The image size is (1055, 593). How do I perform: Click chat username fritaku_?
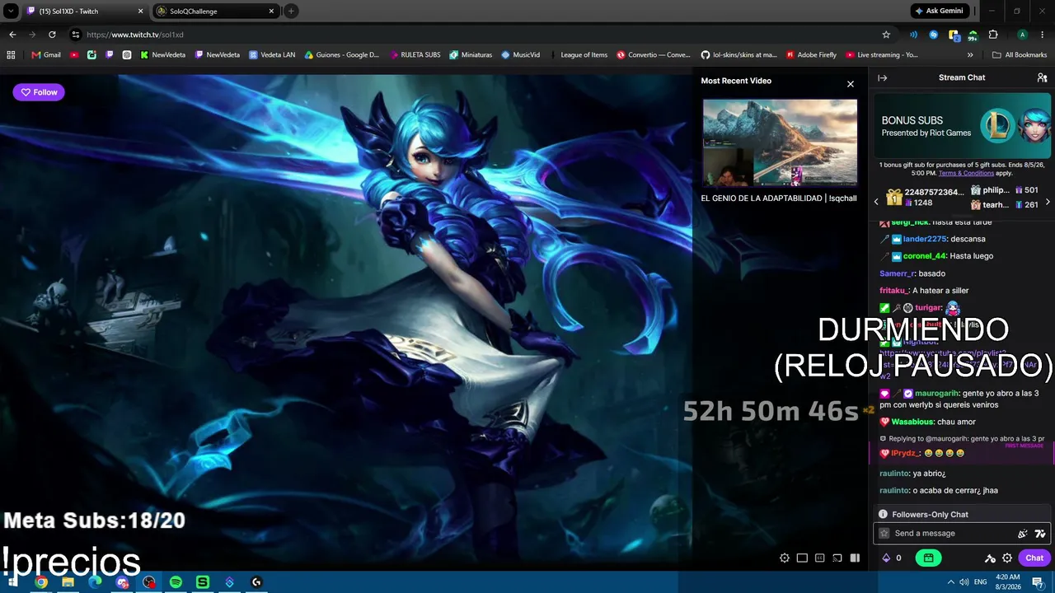click(x=893, y=291)
